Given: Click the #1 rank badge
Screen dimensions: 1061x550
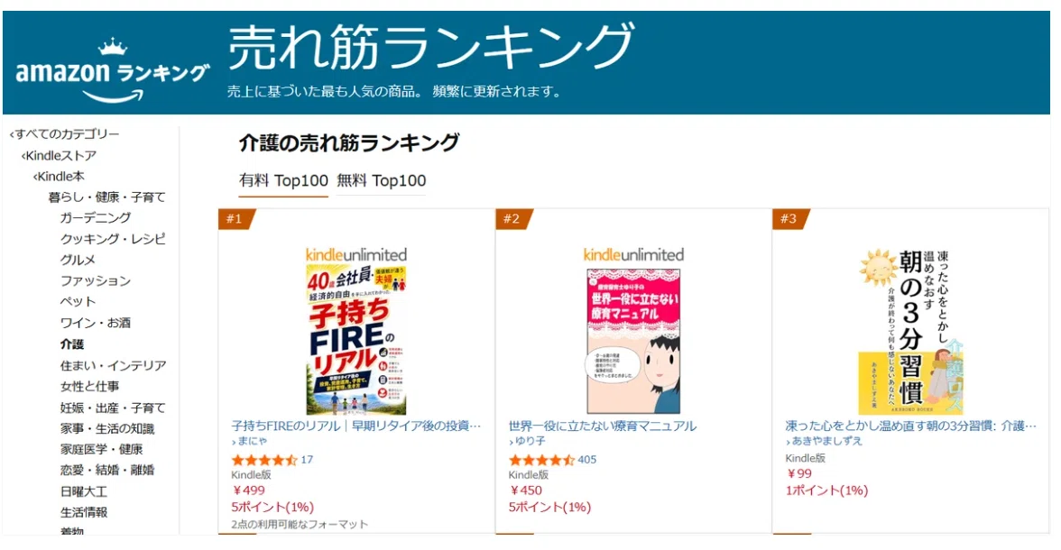Looking at the screenshot, I should 236,218.
